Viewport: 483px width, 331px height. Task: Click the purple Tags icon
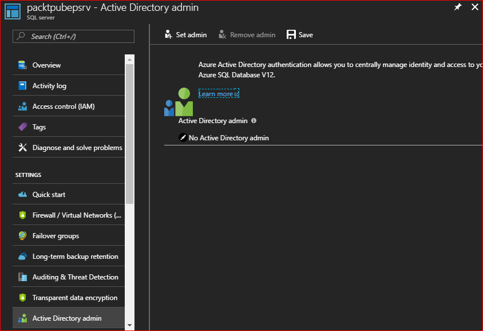[22, 127]
